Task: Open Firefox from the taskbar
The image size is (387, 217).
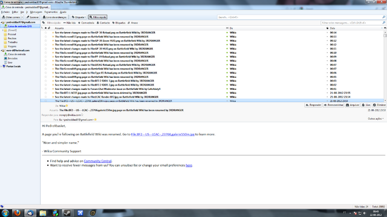Action: coord(18,213)
